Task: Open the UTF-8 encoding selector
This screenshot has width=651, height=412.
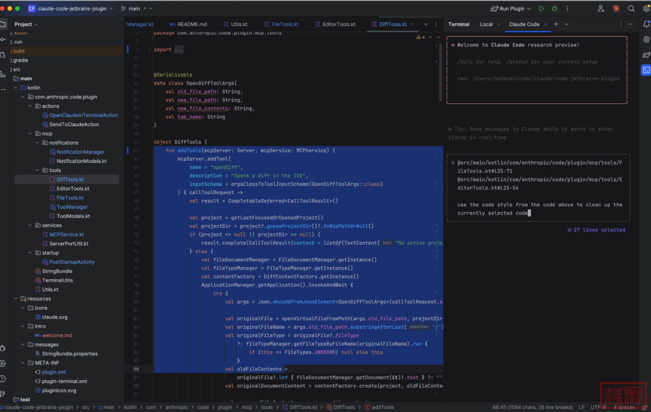Action: click(x=599, y=407)
